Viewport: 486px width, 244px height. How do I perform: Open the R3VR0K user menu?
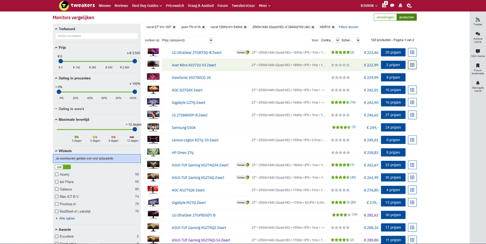point(369,5)
